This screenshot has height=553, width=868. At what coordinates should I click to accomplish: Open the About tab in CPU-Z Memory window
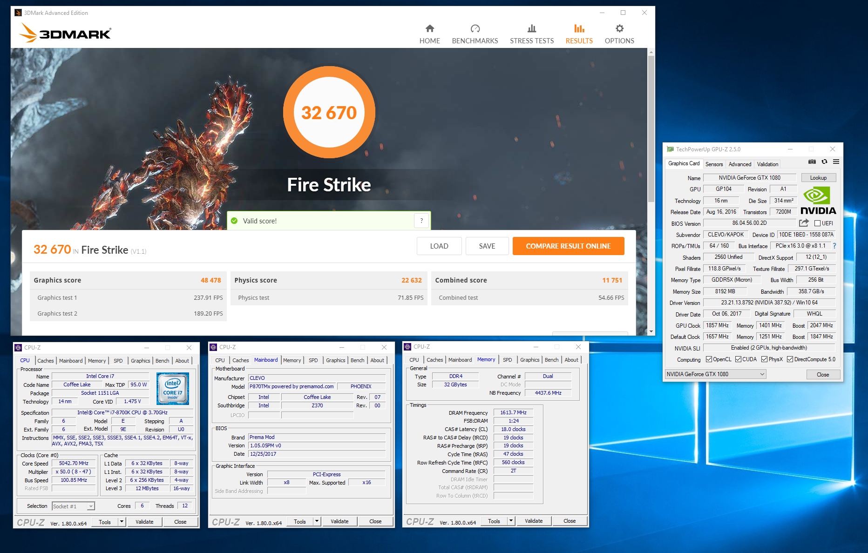571,360
